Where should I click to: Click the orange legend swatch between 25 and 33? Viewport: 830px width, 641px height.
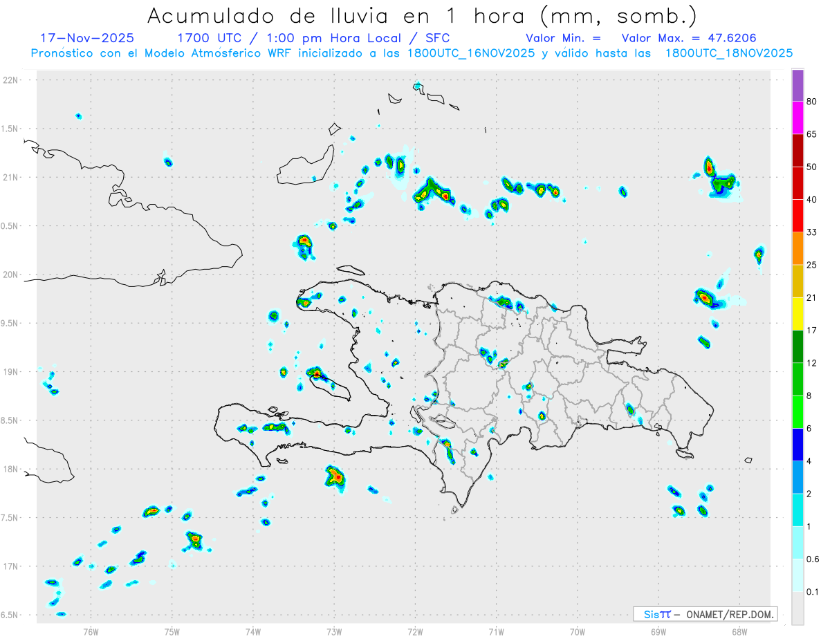(797, 248)
